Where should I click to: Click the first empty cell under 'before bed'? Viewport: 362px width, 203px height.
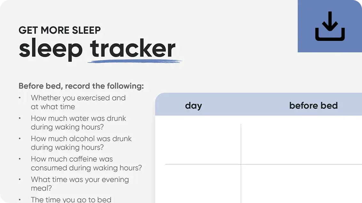301,144
